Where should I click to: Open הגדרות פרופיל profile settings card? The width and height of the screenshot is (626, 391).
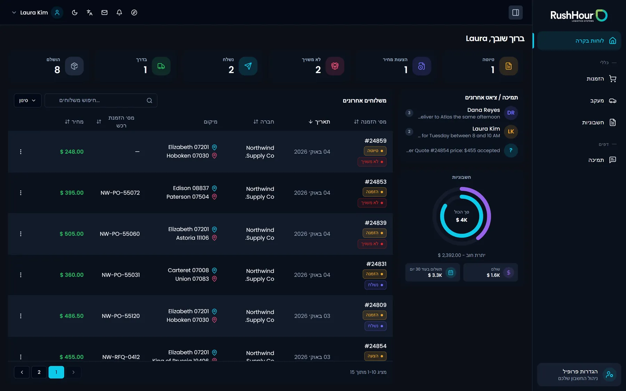click(579, 375)
